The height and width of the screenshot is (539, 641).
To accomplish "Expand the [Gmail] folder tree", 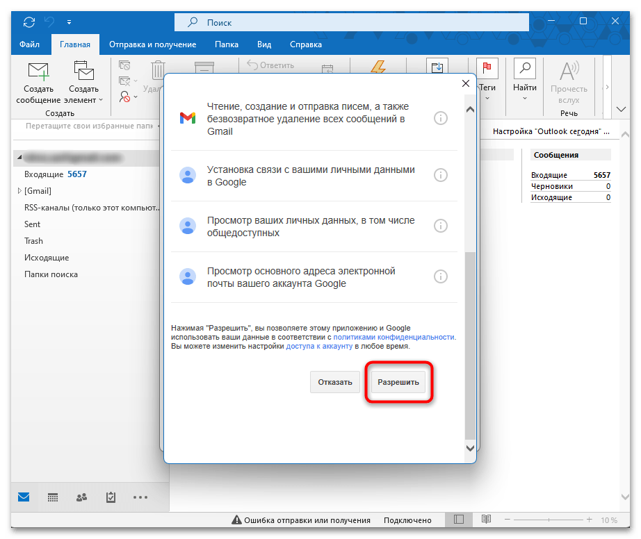I will coord(19,191).
